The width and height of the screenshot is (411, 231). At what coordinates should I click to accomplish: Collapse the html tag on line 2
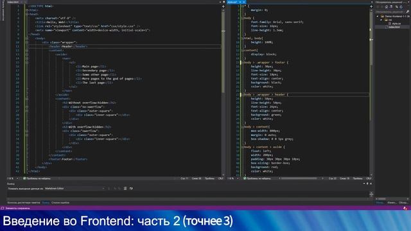coord(27,10)
